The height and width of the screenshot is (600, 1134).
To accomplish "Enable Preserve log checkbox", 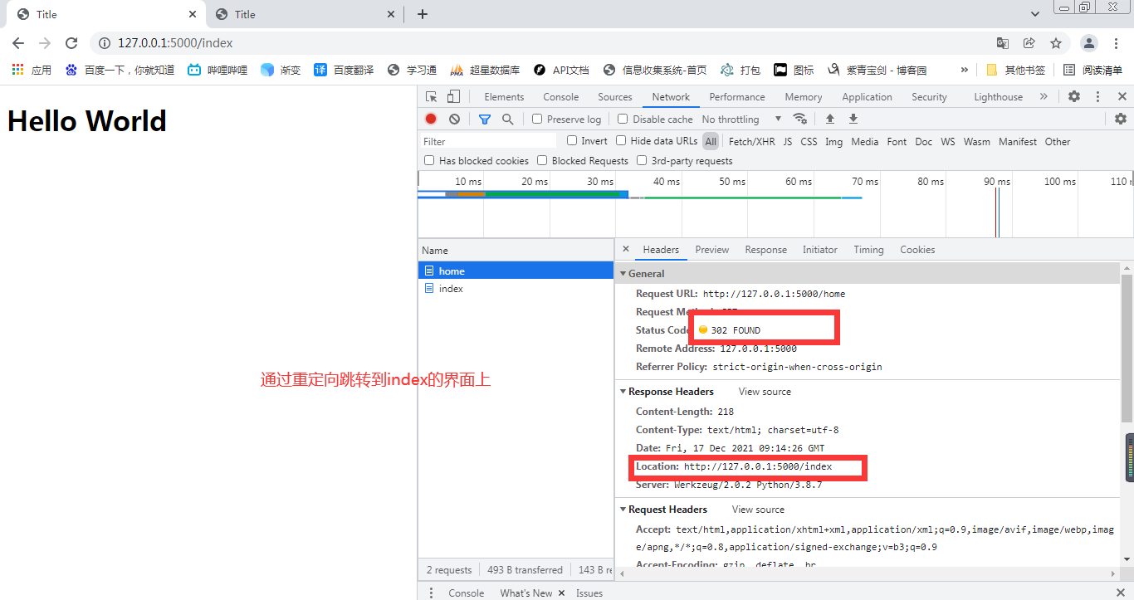I will (537, 119).
